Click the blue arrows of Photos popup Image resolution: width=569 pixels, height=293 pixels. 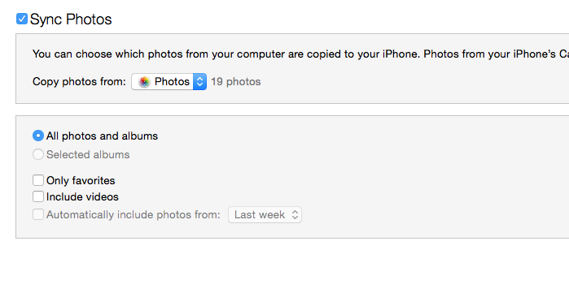click(199, 82)
